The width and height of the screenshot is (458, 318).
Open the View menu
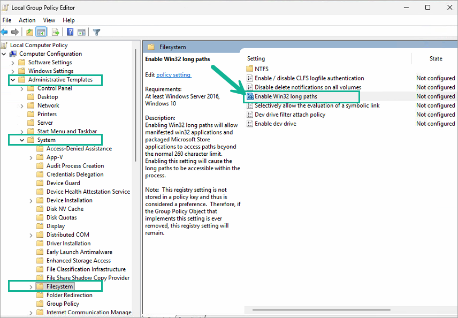49,20
